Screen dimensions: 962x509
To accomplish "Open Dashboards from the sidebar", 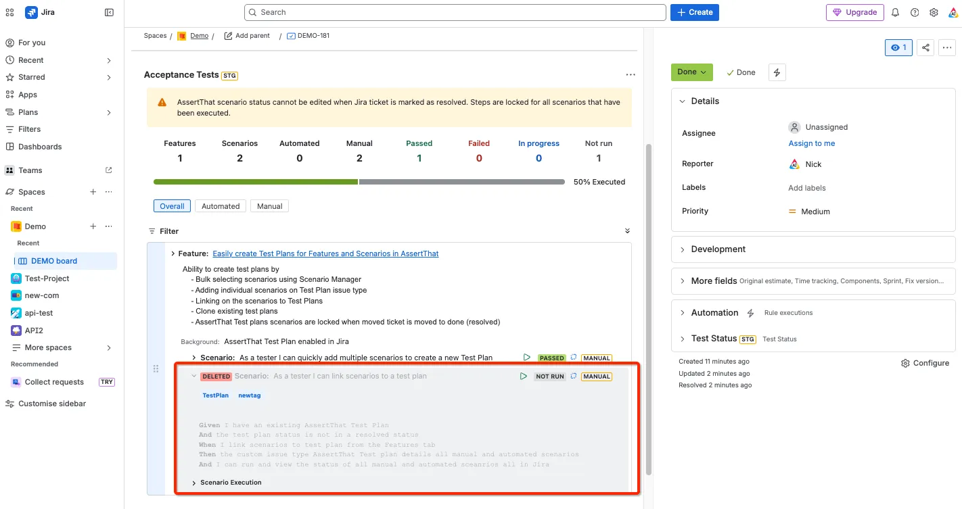I will click(x=40, y=147).
